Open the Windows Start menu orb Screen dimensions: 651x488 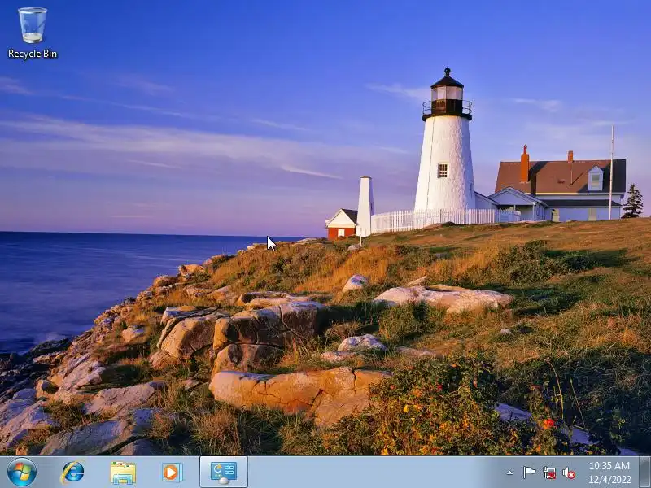tap(22, 473)
